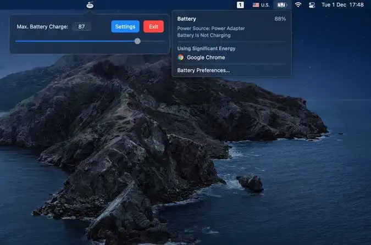The image size is (371, 245).
Task: Click the "Max. Battery Charge:" label
Action: tap(42, 27)
